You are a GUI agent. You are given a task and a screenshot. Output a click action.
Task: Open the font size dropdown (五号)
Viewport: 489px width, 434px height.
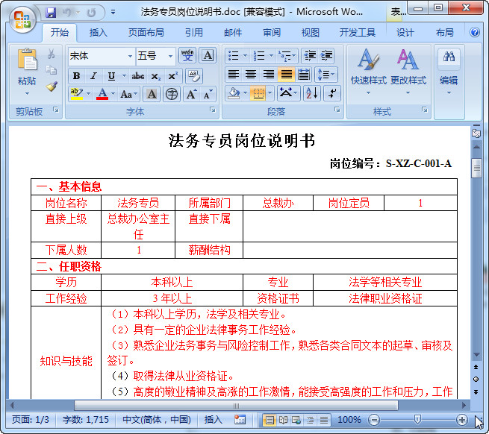170,56
